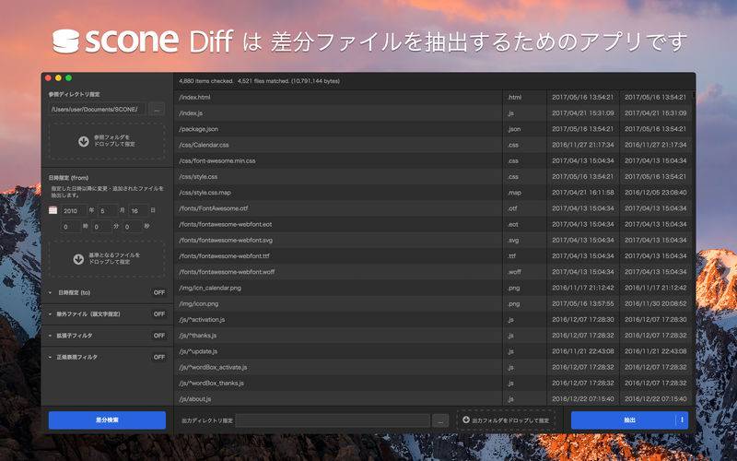Image resolution: width=737 pixels, height=461 pixels.
Task: Click the hour field before 時
Action: [x=71, y=227]
